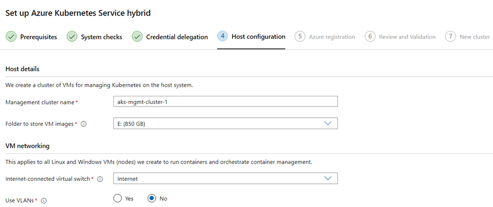Select No for Use VLANs
This screenshot has height=207, width=493.
pyautogui.click(x=152, y=198)
